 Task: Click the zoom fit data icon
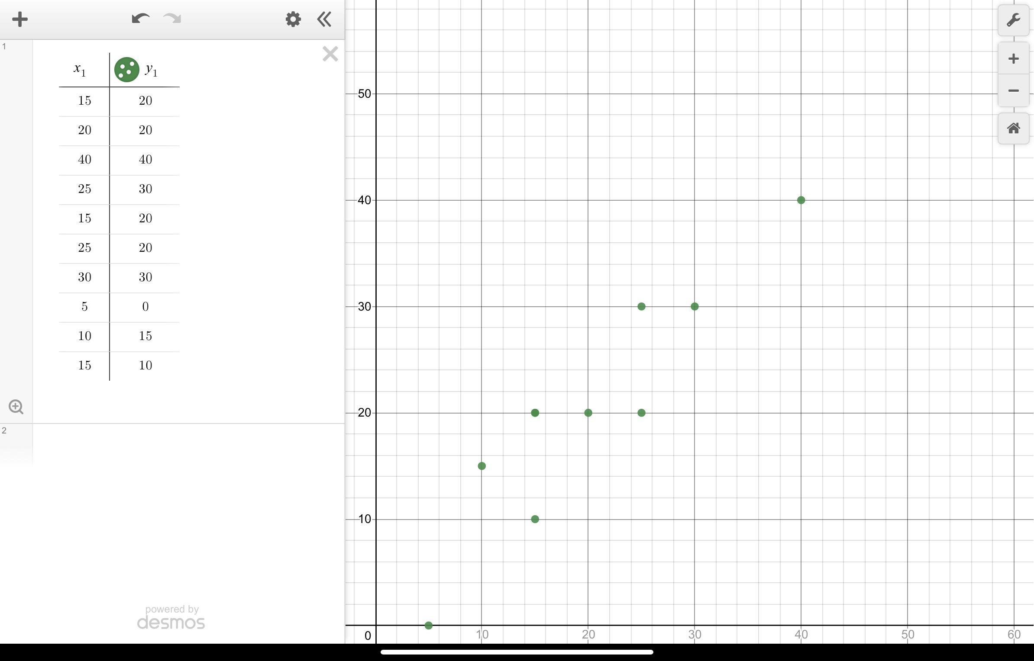coord(16,407)
